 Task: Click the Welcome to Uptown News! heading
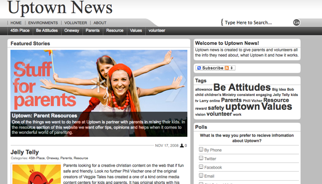pos(227,43)
